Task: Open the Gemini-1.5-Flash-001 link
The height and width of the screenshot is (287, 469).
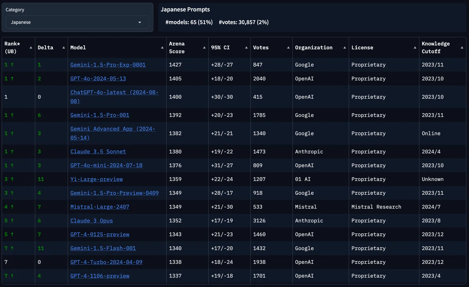Action: (103, 248)
